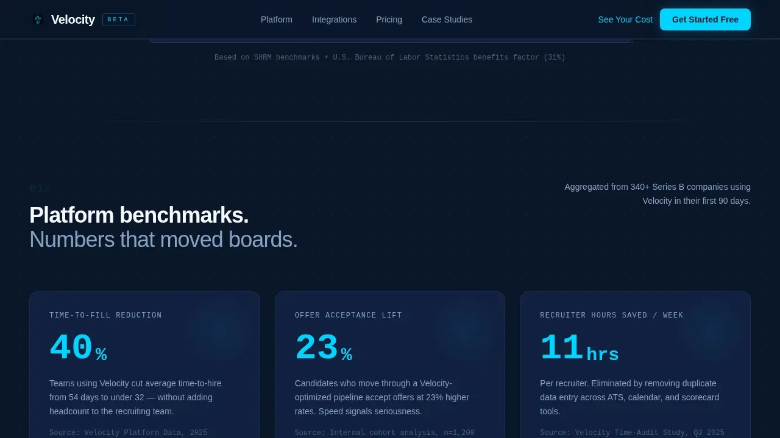Click Source: Velocity Time-Audit Study text

(x=632, y=433)
